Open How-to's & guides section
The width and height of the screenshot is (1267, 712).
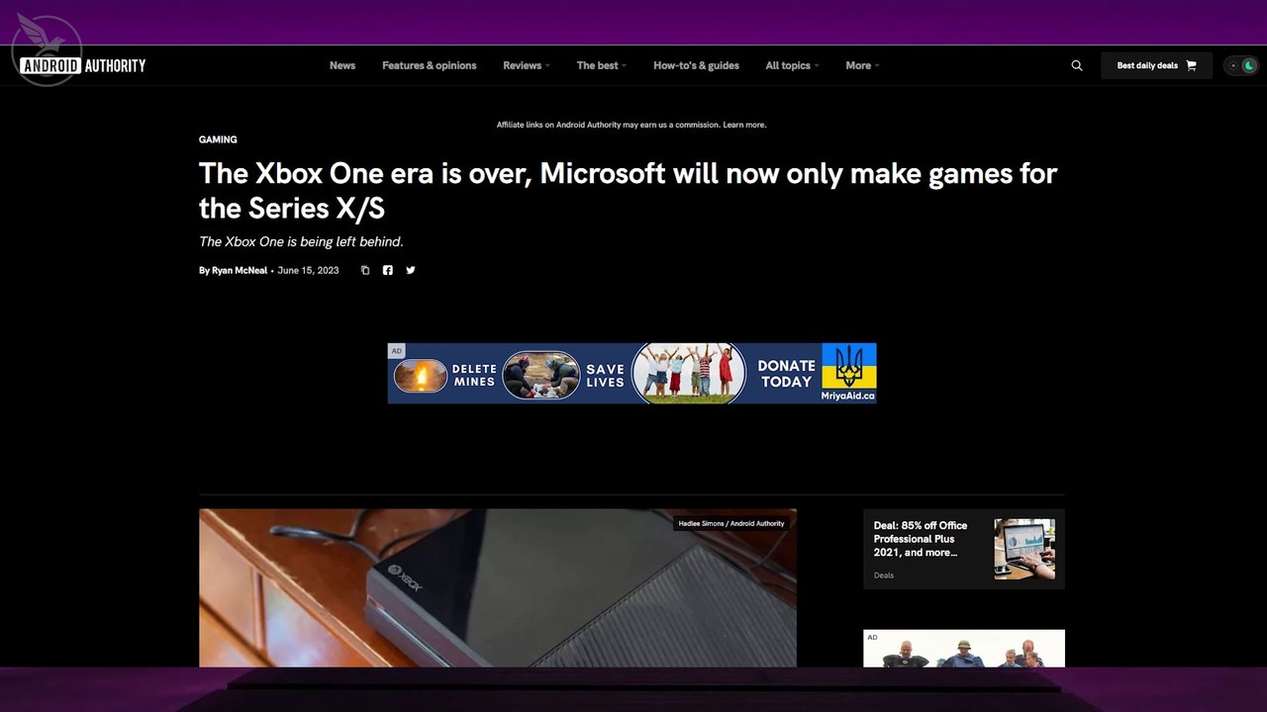click(x=696, y=65)
